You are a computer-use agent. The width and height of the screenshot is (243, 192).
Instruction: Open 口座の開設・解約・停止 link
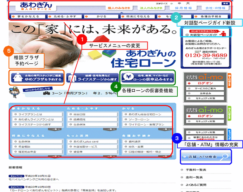pos(147,152)
